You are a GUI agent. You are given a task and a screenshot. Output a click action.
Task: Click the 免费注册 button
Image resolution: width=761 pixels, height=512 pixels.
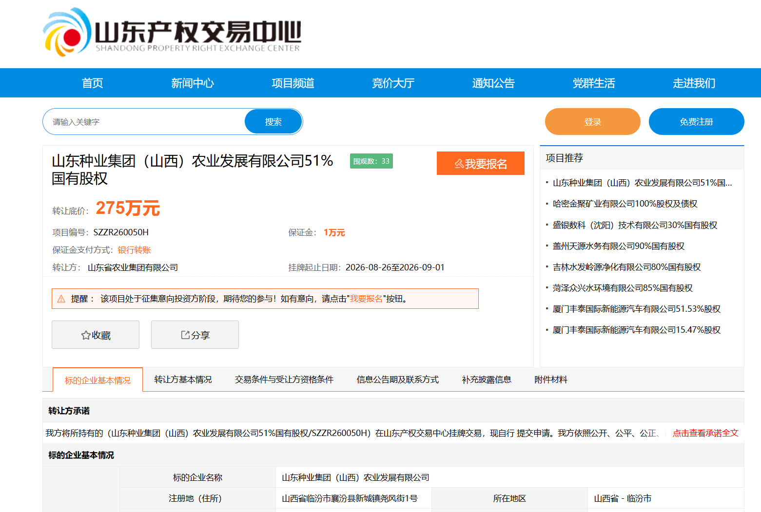[697, 122]
